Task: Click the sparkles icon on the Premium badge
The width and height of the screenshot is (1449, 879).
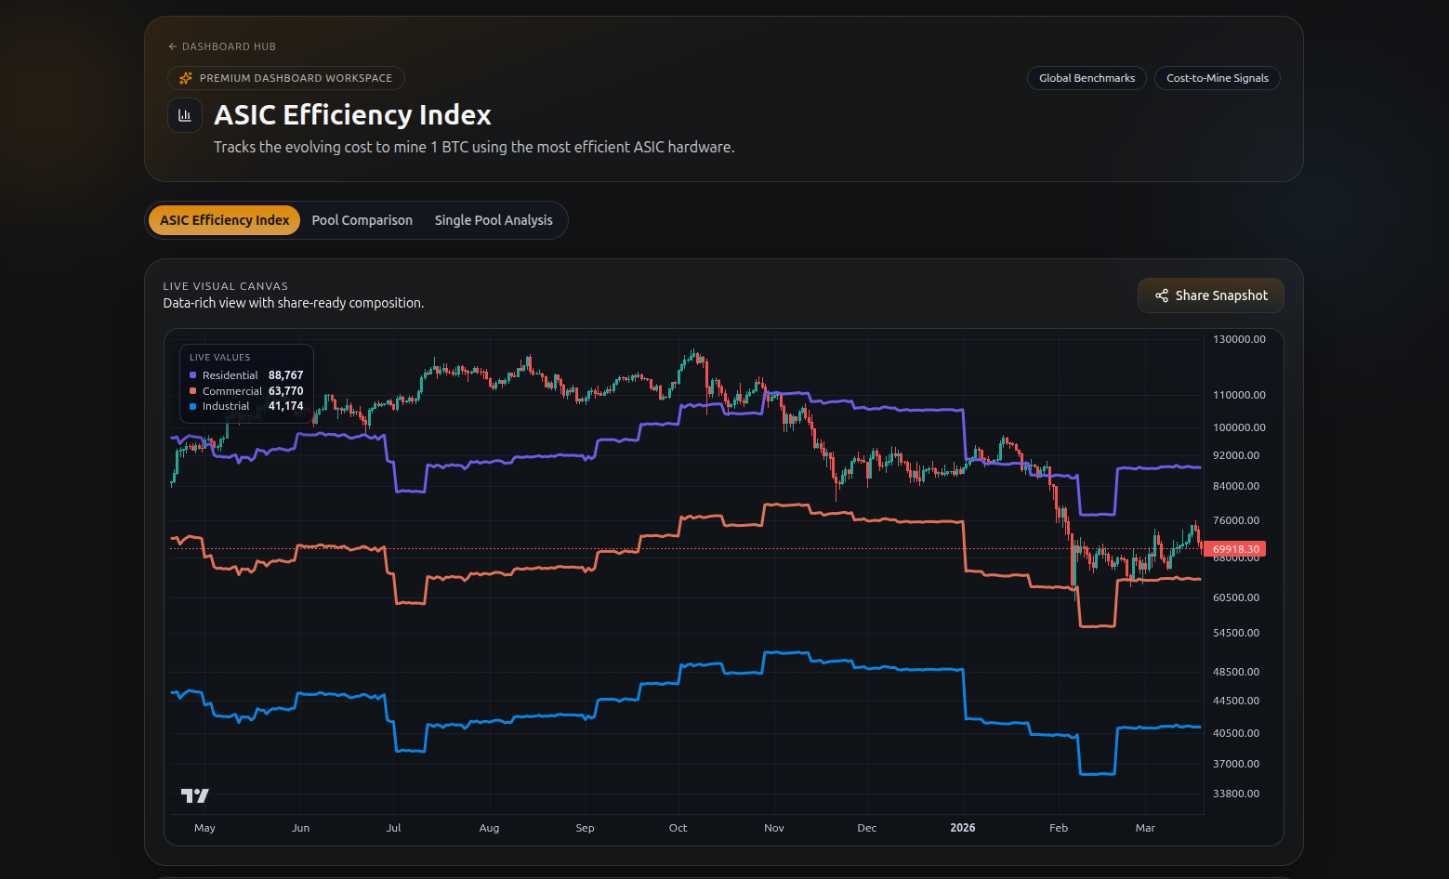Action: coord(185,78)
